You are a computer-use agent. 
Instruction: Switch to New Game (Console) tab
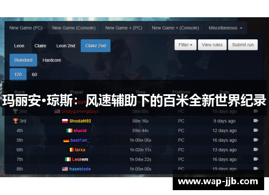coord(74,28)
